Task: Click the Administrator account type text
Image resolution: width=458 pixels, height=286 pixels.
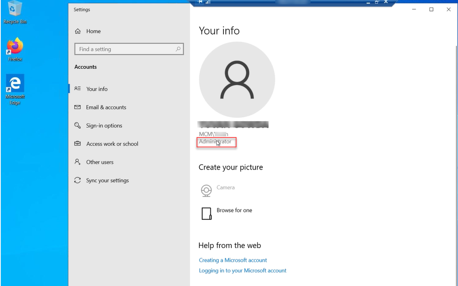Action: [x=215, y=141]
